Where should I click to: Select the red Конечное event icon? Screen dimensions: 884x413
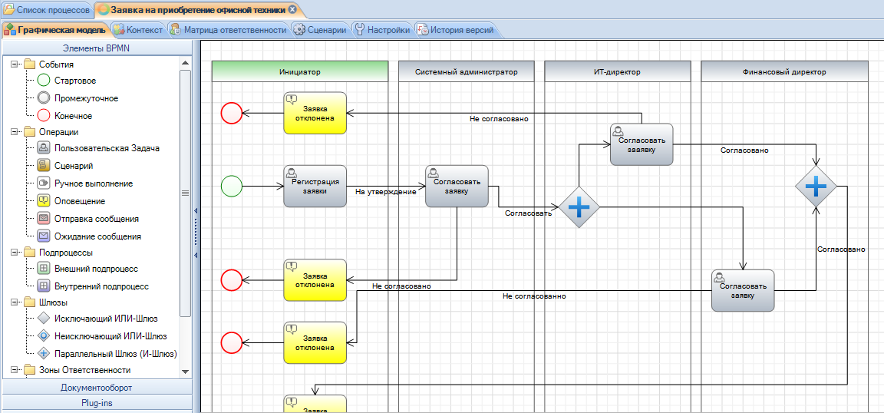(44, 116)
